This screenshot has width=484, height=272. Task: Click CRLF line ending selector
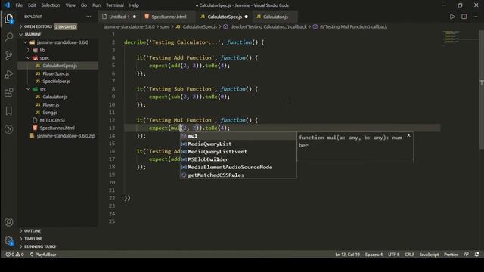[409, 255]
